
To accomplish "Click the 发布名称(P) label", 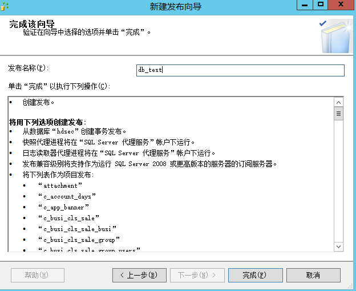I will [29, 68].
